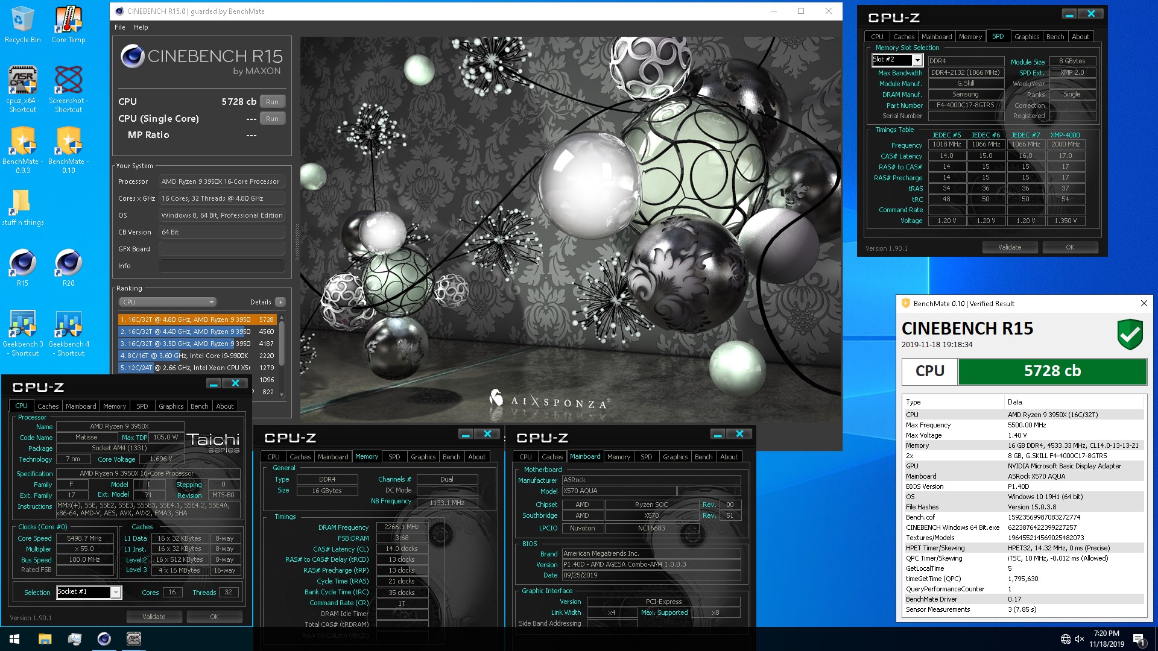Image resolution: width=1158 pixels, height=651 pixels.
Task: Open the File menu in Cinebench
Action: point(120,27)
